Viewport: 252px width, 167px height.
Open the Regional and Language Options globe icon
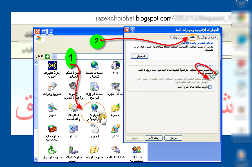point(95,108)
